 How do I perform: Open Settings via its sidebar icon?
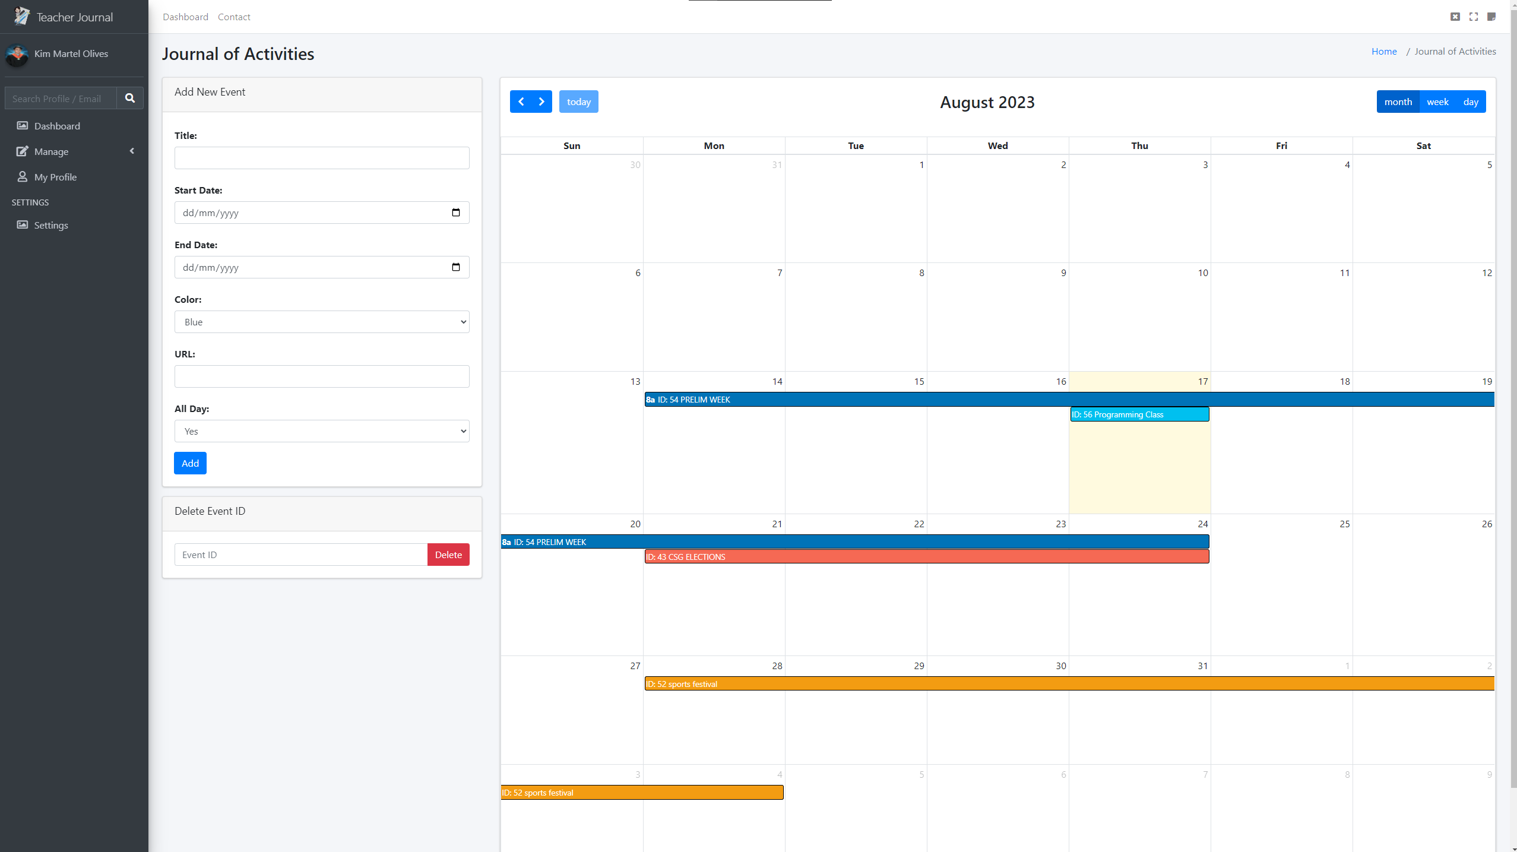point(22,224)
